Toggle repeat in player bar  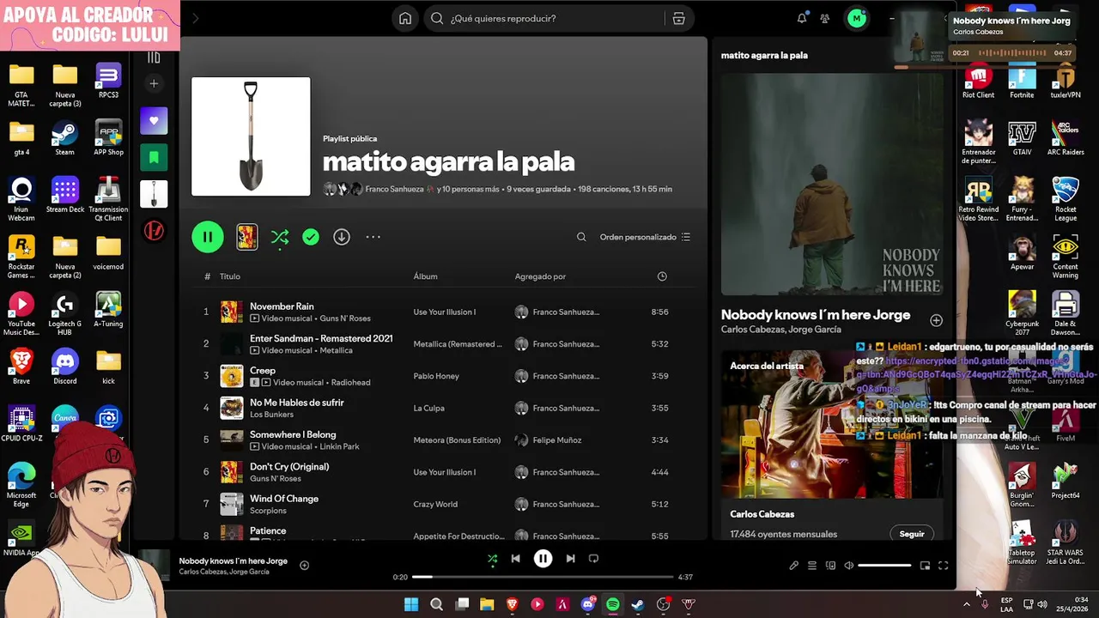click(x=593, y=559)
